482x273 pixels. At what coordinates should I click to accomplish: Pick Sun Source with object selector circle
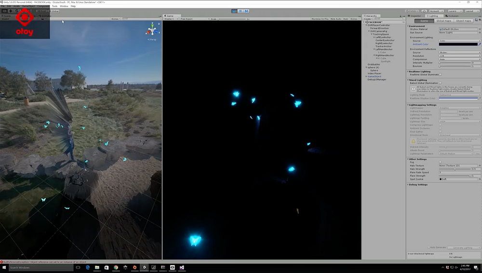coord(480,33)
